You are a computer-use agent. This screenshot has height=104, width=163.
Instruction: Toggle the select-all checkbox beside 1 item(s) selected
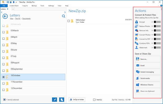click(x=4, y=100)
